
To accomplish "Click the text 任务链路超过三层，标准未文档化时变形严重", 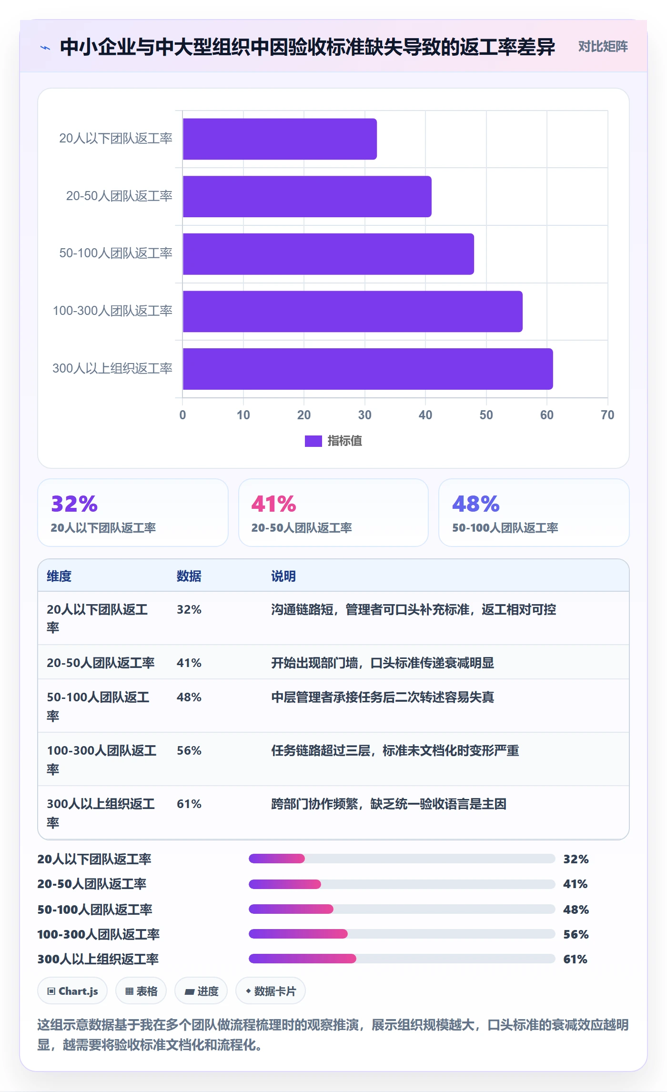I will point(395,750).
